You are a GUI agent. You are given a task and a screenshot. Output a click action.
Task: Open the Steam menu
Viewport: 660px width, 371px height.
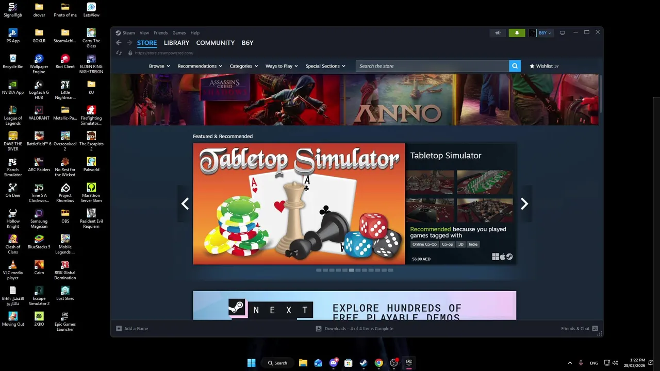[x=128, y=33]
